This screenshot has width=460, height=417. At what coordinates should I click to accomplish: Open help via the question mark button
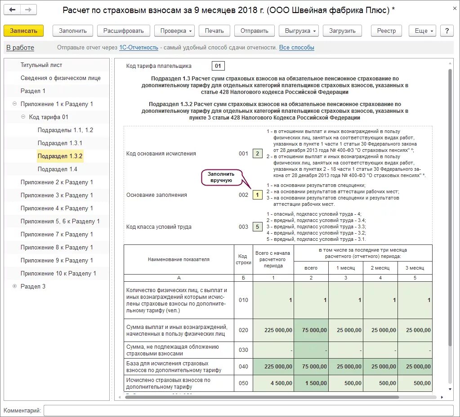pos(447,31)
